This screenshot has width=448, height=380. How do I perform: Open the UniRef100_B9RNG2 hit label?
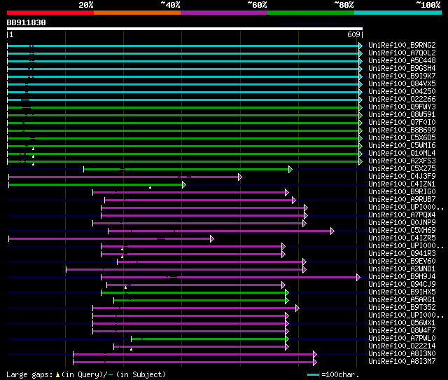[x=402, y=45]
